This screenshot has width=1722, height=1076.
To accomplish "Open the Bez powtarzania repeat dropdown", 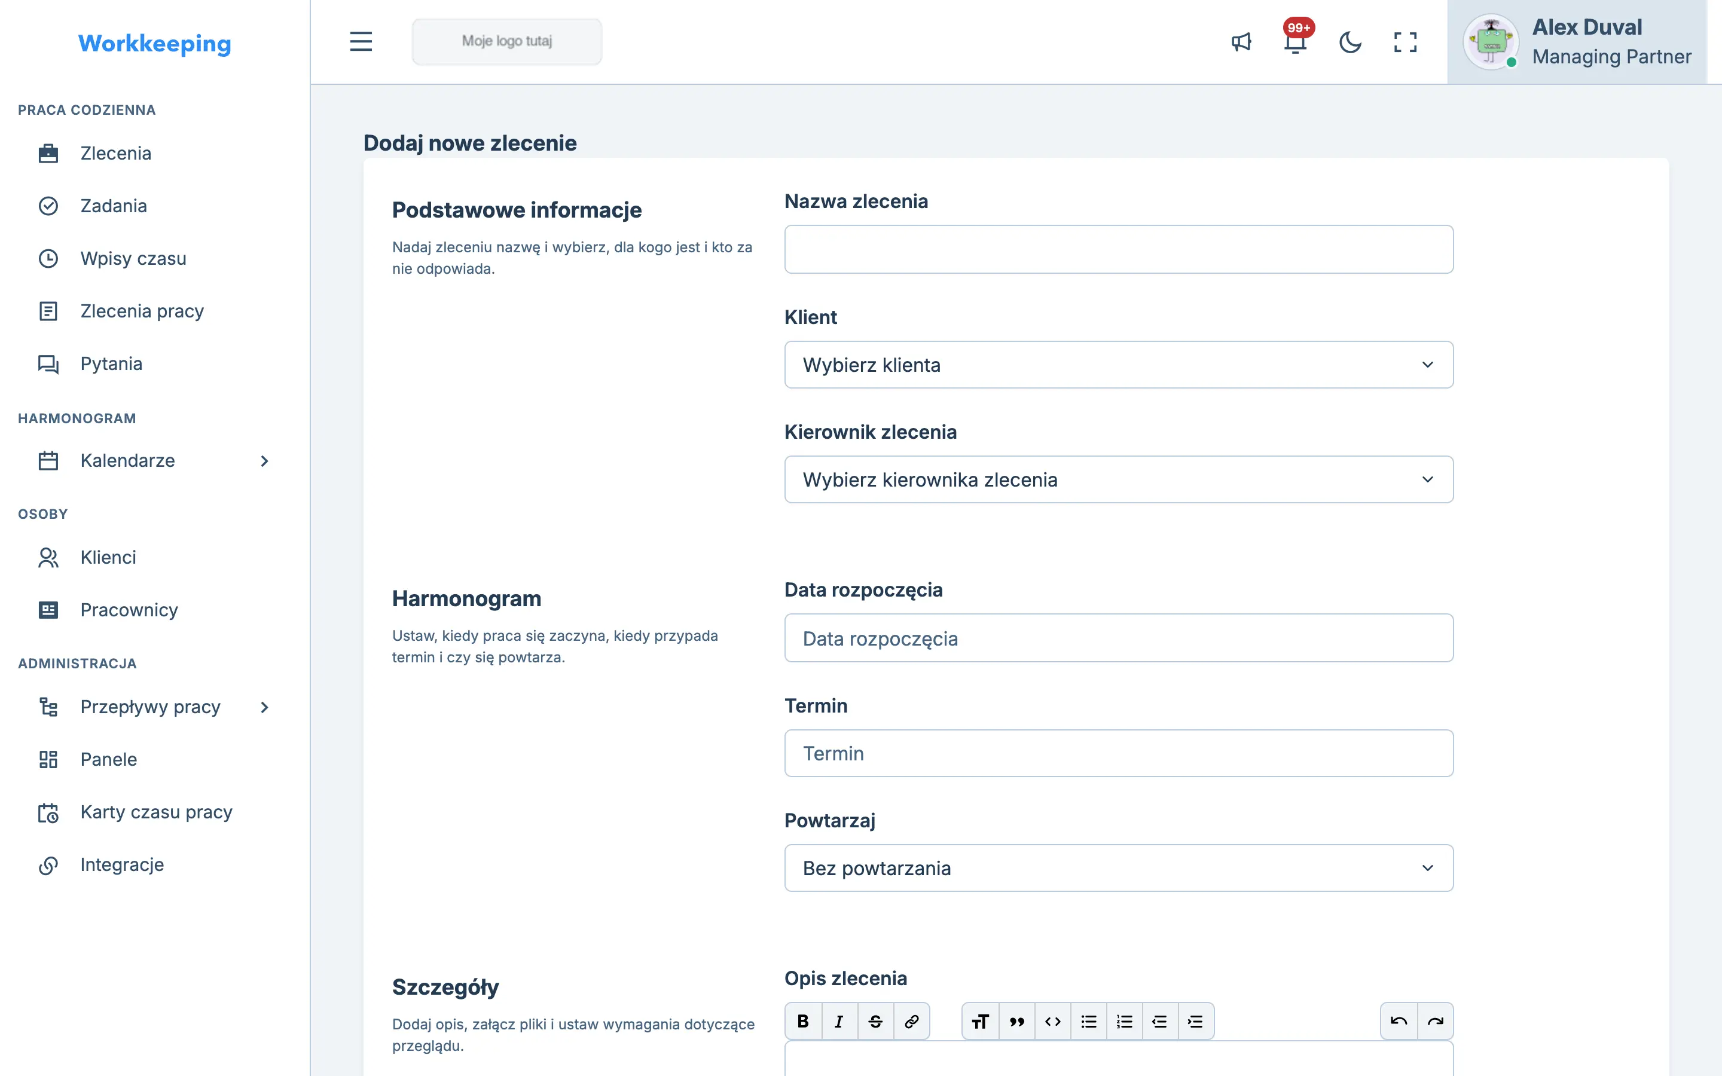I will (x=1119, y=868).
